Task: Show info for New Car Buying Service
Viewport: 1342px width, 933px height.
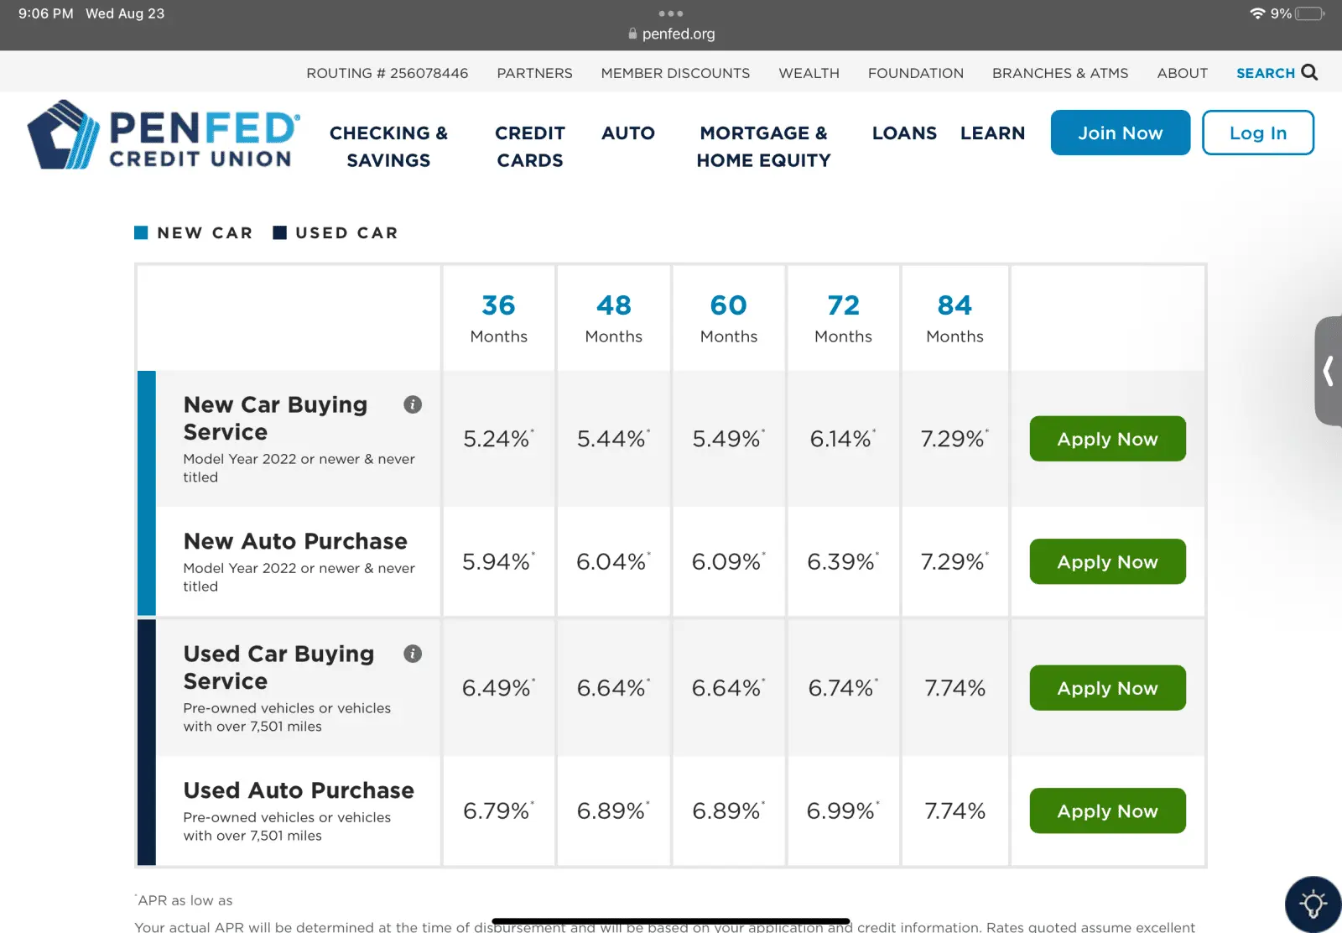Action: (x=413, y=404)
